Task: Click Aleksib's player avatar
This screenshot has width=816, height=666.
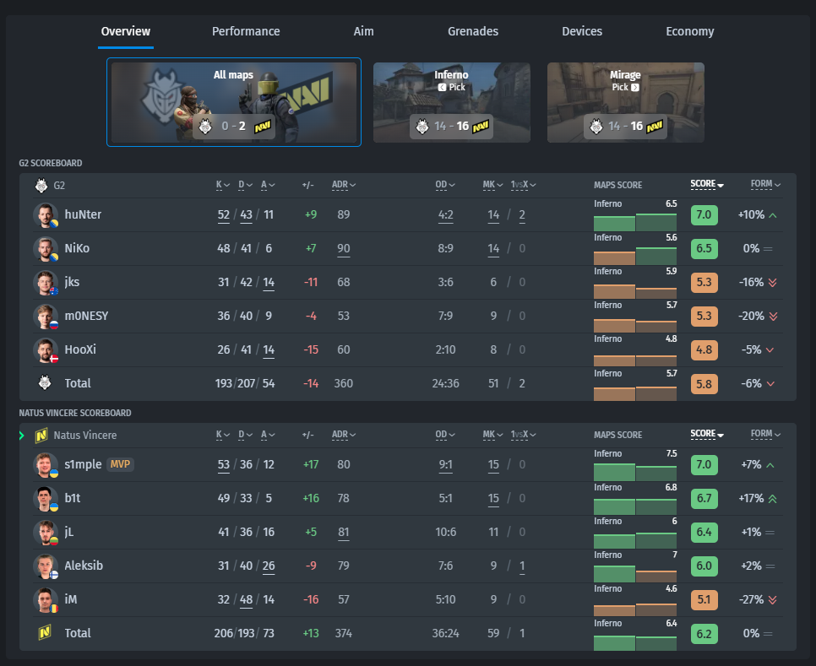Action: (x=46, y=566)
